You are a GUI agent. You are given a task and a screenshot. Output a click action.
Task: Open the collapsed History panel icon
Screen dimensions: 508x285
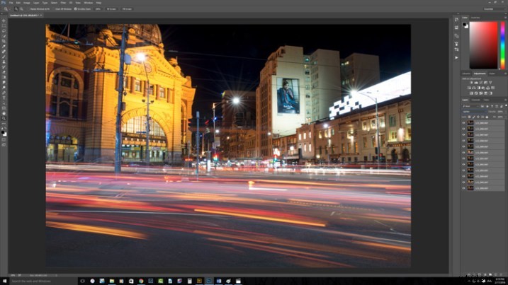click(456, 20)
